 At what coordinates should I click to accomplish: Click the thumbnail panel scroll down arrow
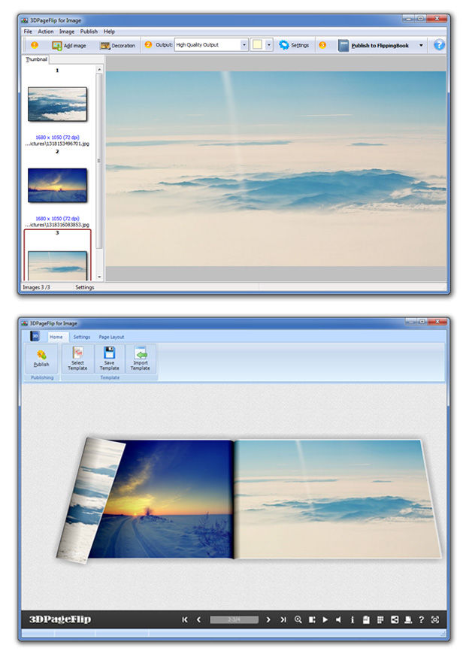coord(99,277)
